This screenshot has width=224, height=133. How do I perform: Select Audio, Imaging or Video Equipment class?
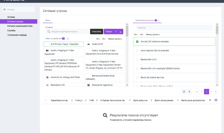click(64, 52)
